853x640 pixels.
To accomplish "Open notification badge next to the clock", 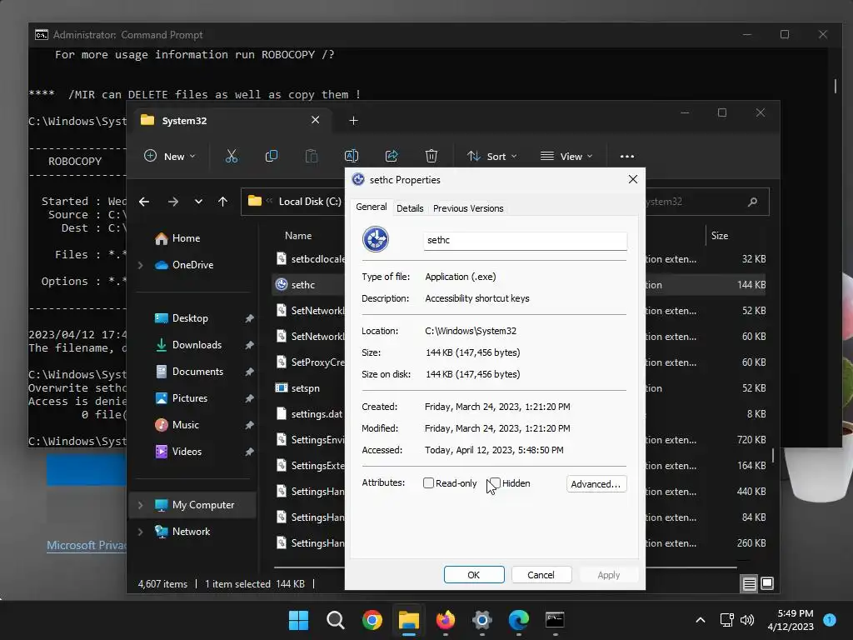I will coord(830,620).
